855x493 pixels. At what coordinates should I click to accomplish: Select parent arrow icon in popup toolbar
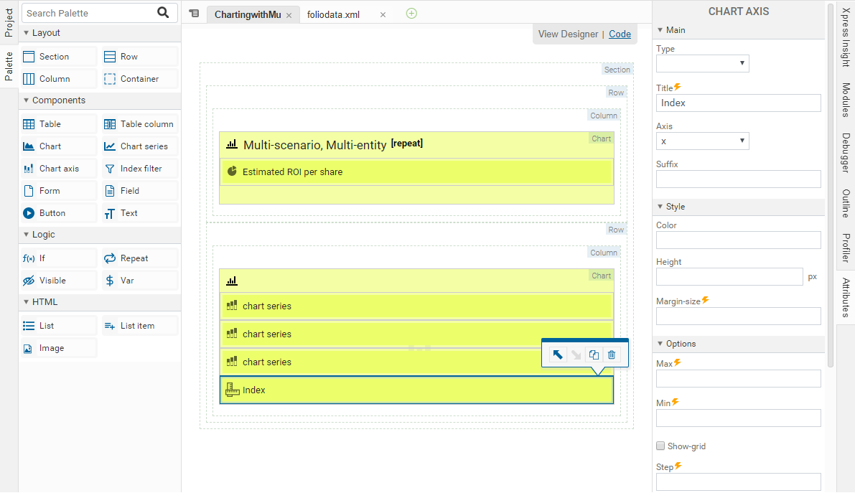(x=558, y=355)
